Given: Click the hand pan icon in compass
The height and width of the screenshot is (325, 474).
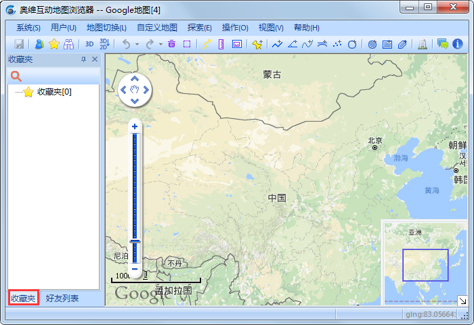Looking at the screenshot, I should [x=135, y=90].
